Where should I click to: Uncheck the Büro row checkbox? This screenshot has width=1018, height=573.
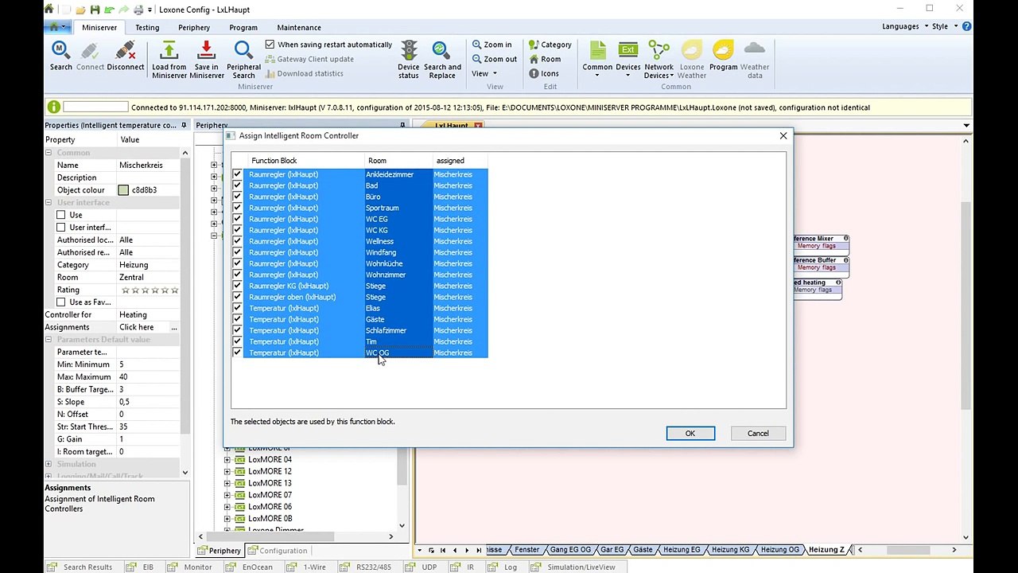click(237, 197)
